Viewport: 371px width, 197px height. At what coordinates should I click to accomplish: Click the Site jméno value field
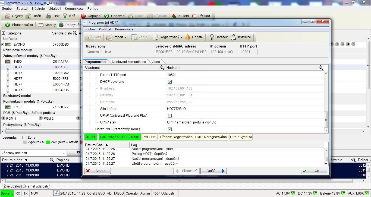pos(244,109)
